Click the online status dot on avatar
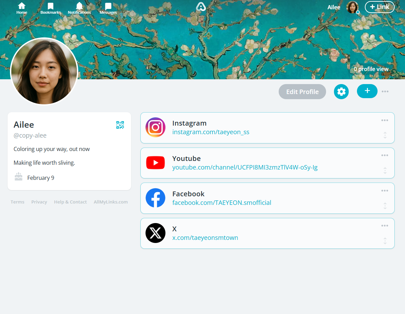The height and width of the screenshot is (314, 405). (x=358, y=12)
